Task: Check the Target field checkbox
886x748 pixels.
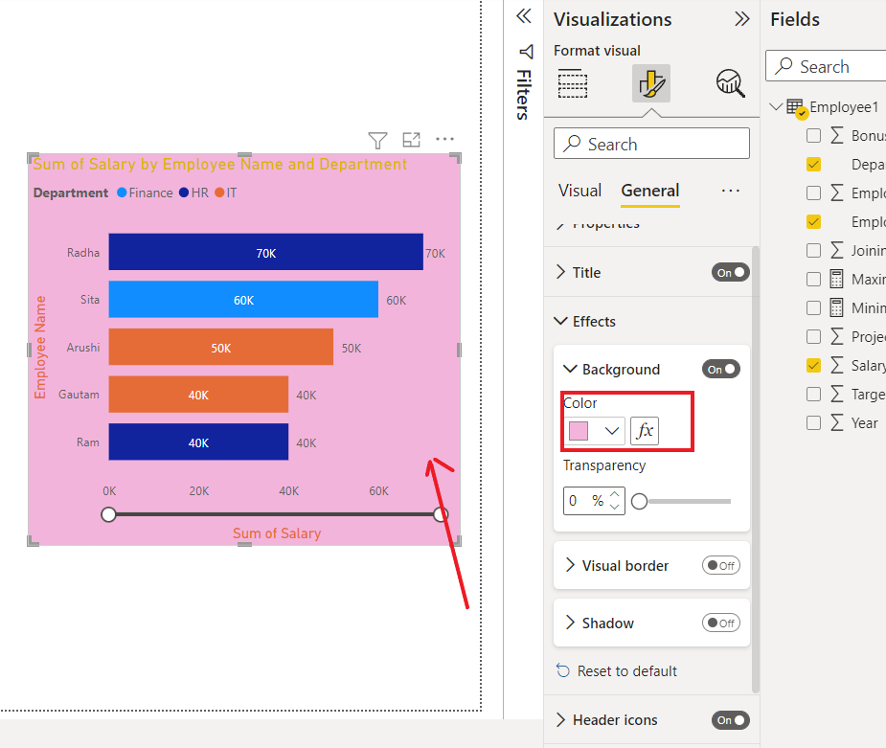Action: (813, 394)
